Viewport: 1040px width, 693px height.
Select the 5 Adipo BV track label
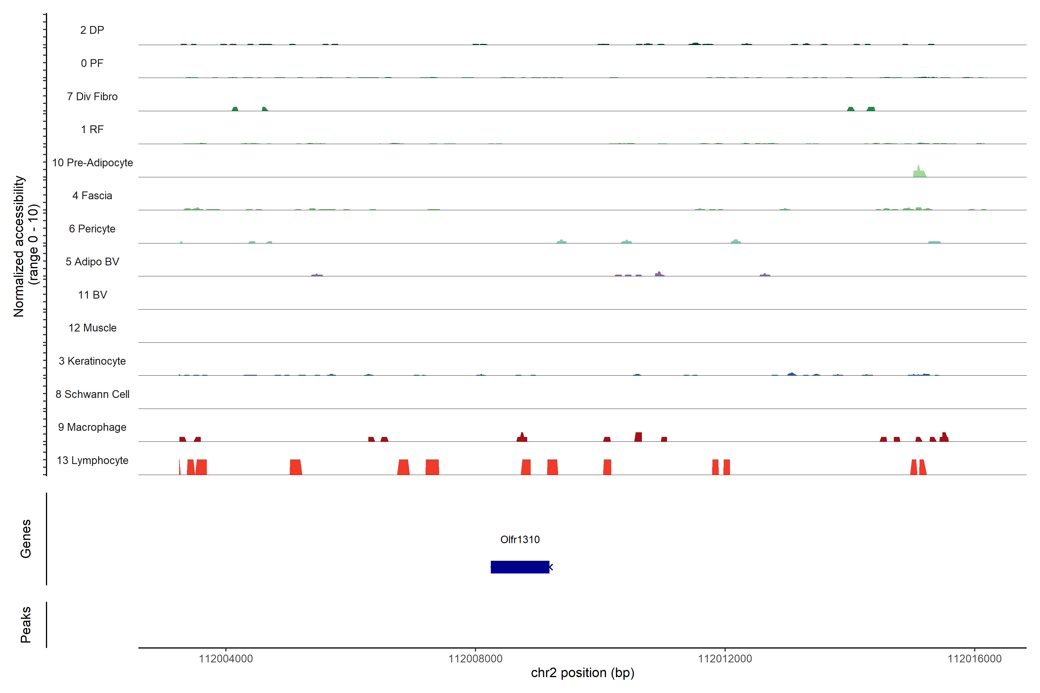[92, 262]
